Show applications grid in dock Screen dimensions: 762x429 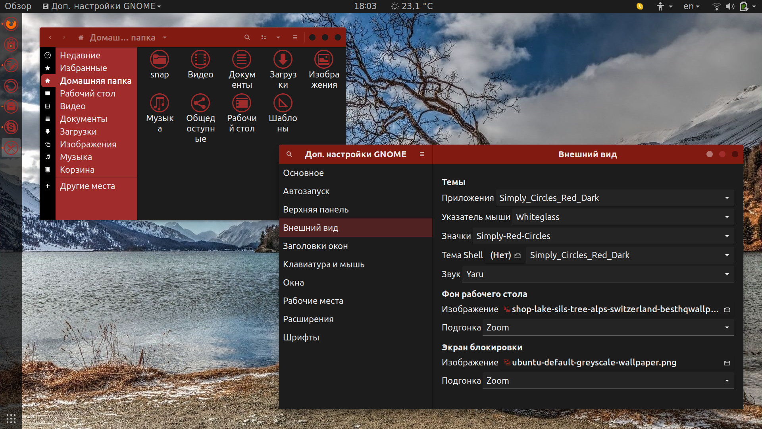pos(11,418)
